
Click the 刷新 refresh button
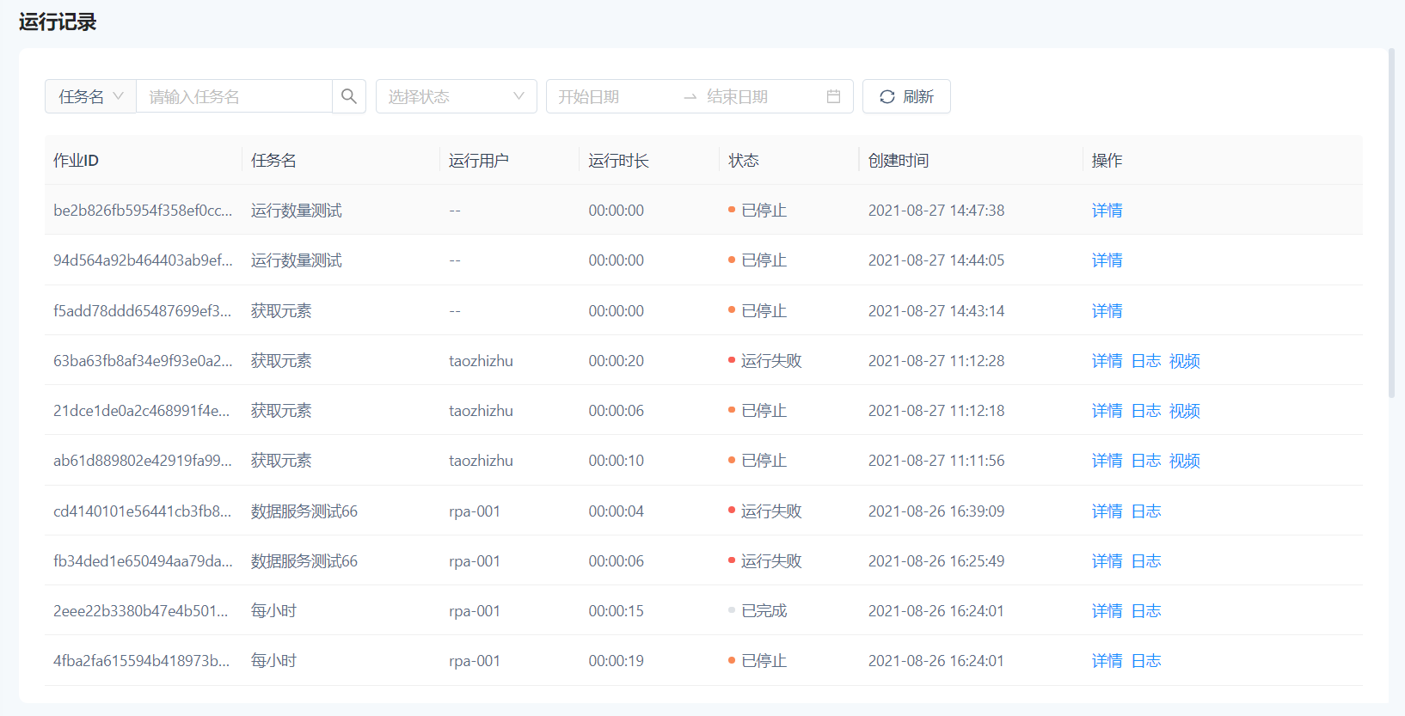[x=906, y=96]
